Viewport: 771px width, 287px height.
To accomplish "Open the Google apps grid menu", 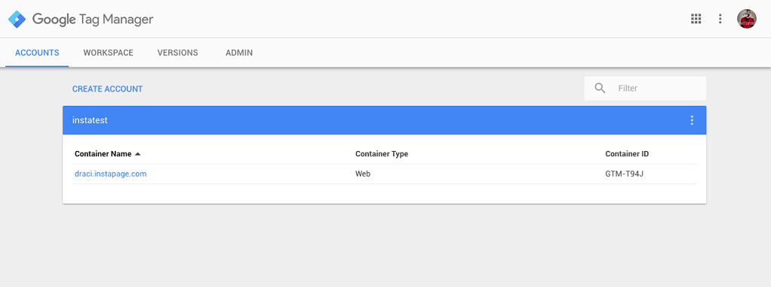I will click(696, 19).
